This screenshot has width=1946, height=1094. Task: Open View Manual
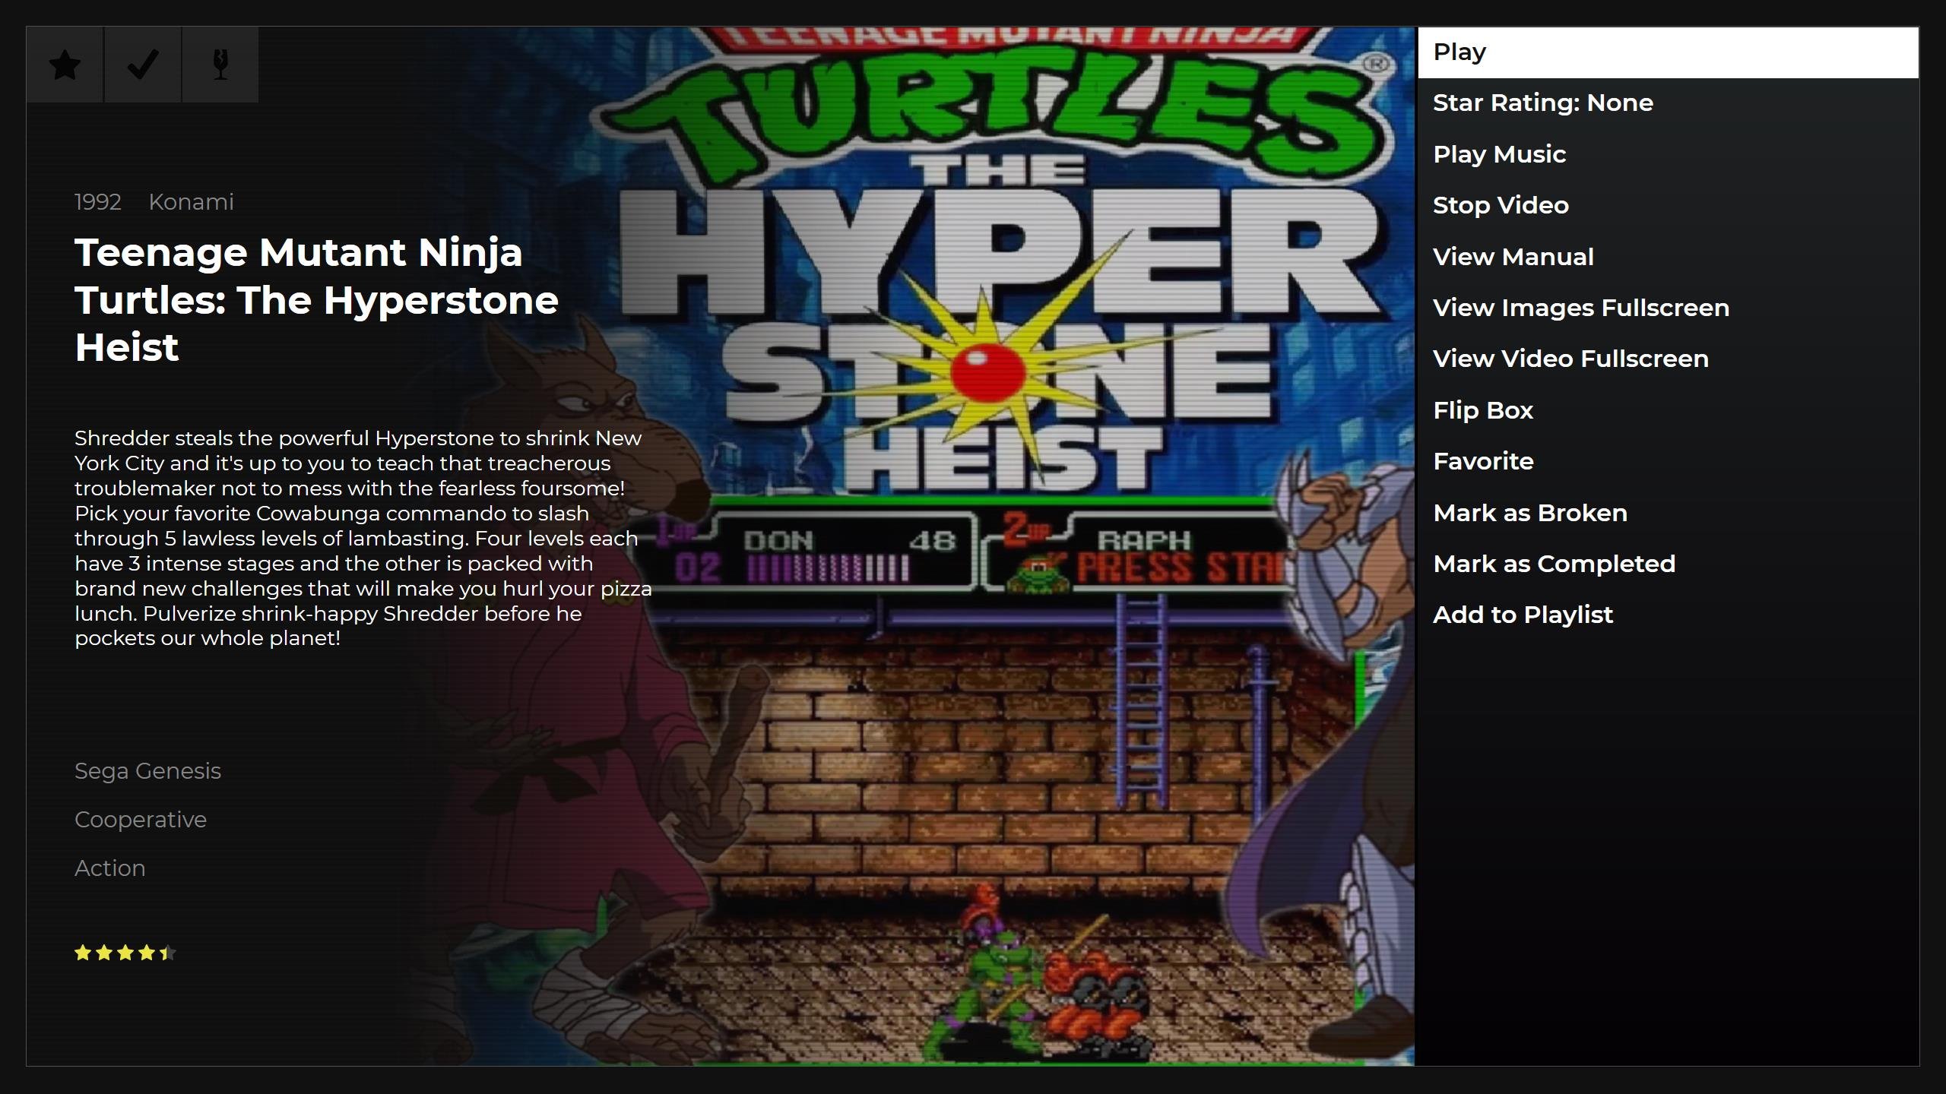pyautogui.click(x=1668, y=257)
